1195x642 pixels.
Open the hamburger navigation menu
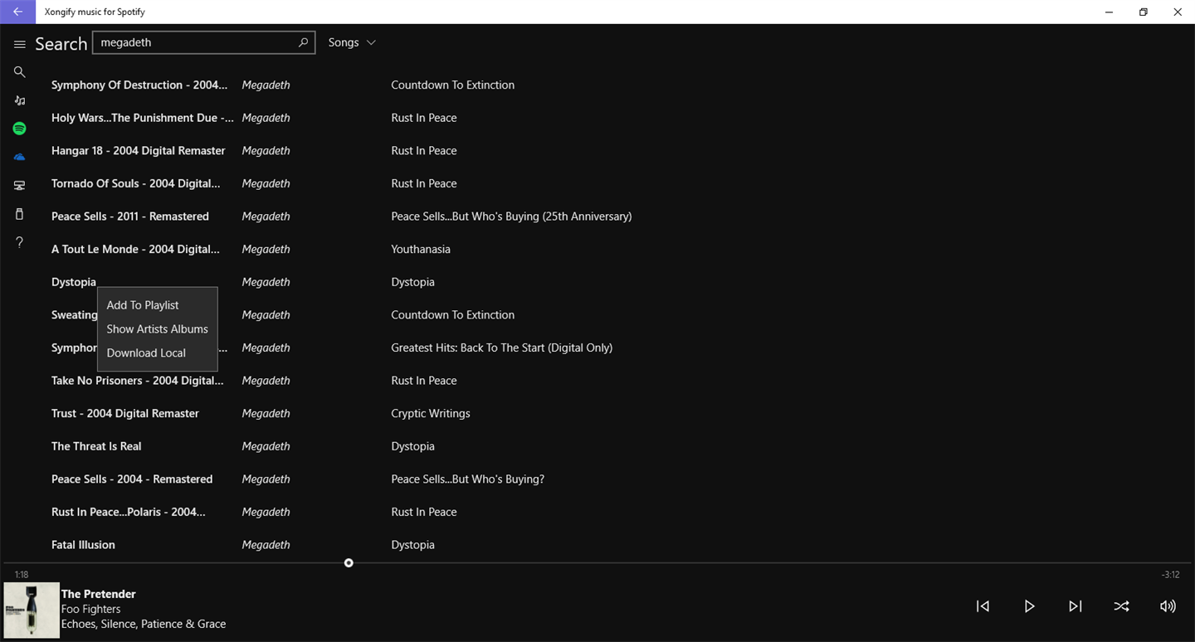pos(20,44)
